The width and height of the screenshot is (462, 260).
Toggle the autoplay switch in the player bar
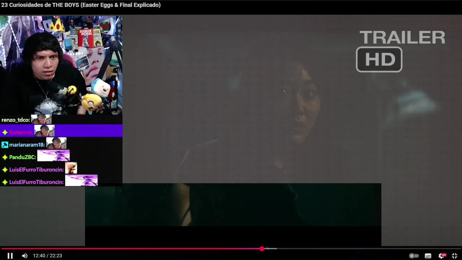coord(414,256)
